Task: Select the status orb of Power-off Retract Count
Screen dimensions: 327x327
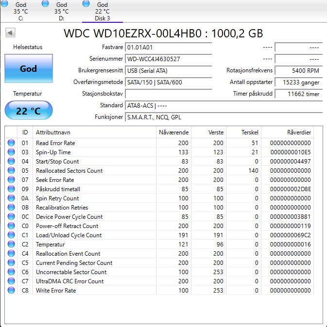Action: click(x=11, y=226)
